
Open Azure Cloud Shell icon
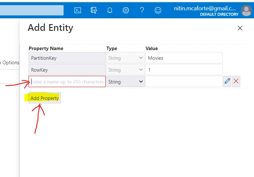click(78, 10)
